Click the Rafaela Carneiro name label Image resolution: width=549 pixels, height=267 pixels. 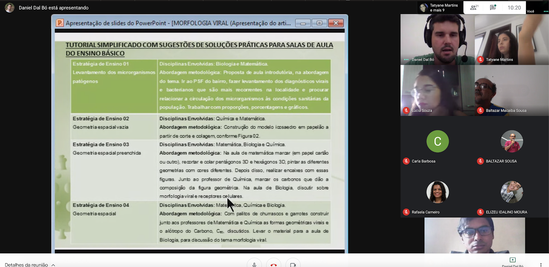(425, 212)
